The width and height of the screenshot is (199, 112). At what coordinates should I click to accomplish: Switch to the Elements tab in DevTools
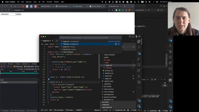coord(11,64)
